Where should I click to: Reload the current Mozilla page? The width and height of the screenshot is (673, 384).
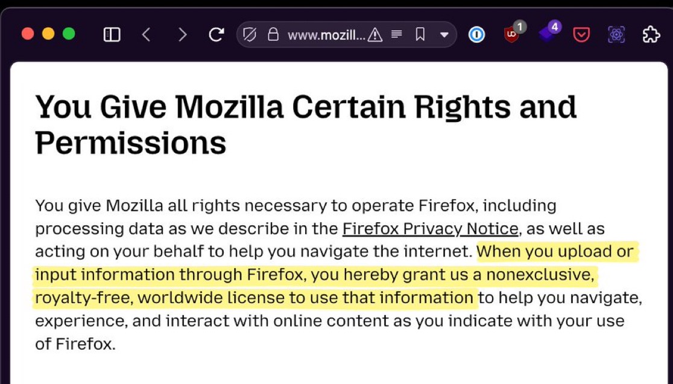(216, 34)
